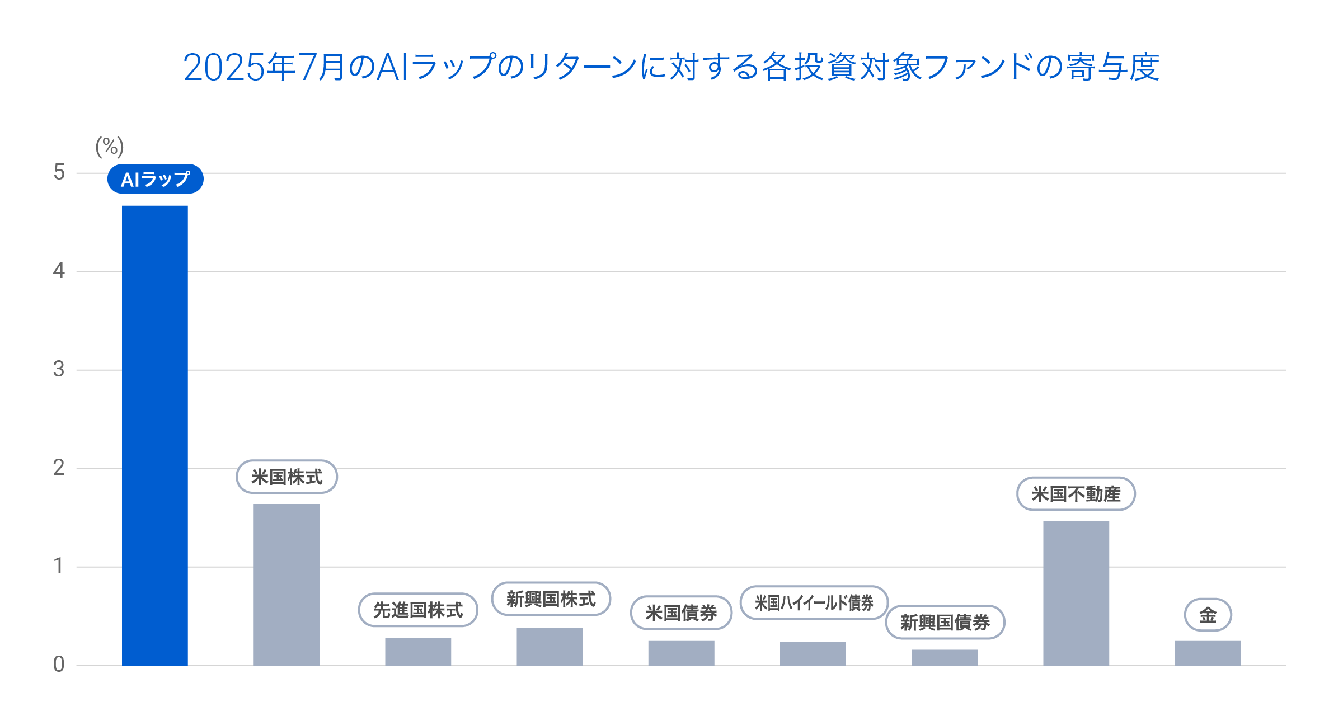Click the (%) axis unit label
Screen dimensions: 1343x716
(x=110, y=147)
